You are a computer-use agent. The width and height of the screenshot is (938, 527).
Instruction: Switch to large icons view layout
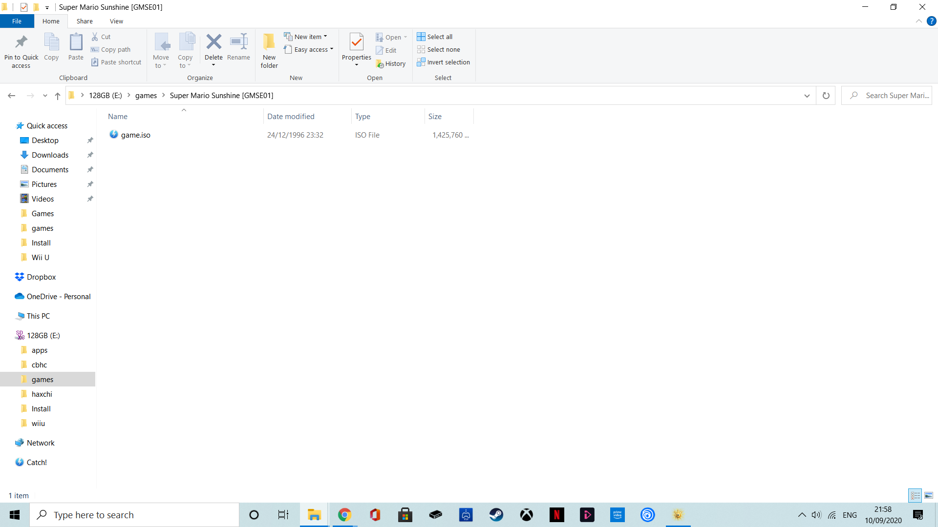[x=929, y=495]
